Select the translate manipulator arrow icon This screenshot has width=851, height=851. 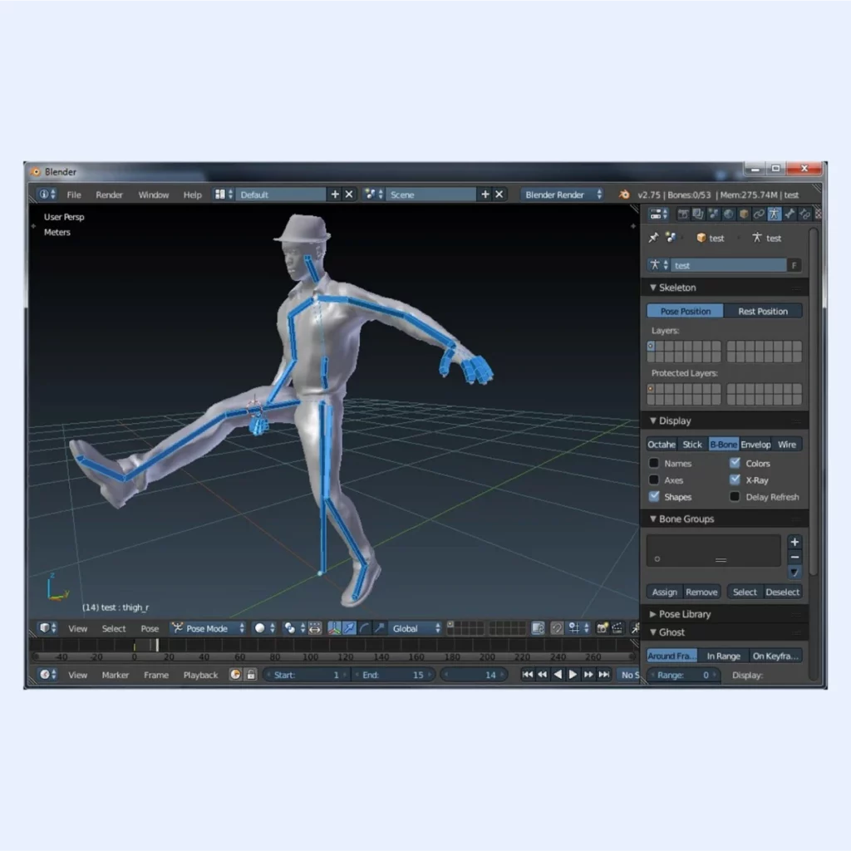pos(349,628)
